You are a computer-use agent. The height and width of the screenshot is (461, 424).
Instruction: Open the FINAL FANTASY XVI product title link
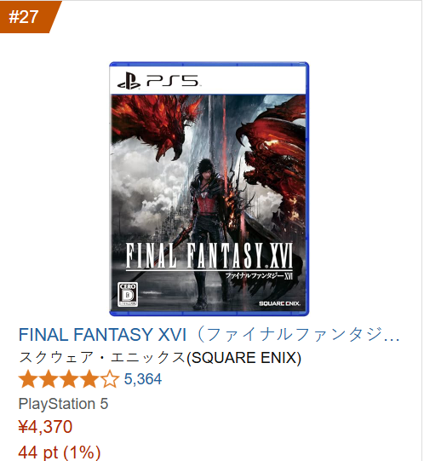point(209,335)
